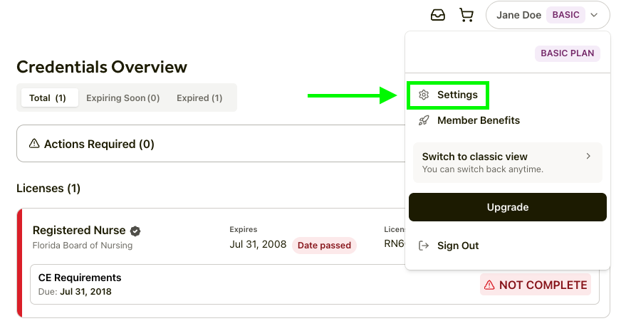Open the shopping cart

(466, 15)
